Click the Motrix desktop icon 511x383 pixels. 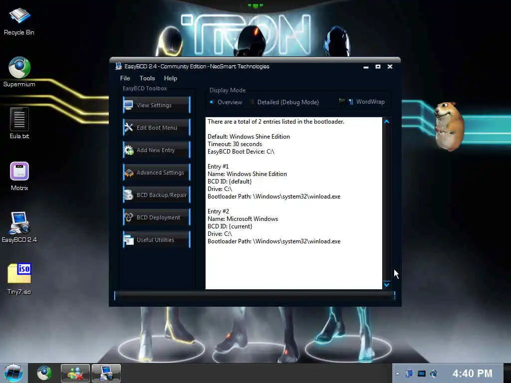[x=19, y=176]
